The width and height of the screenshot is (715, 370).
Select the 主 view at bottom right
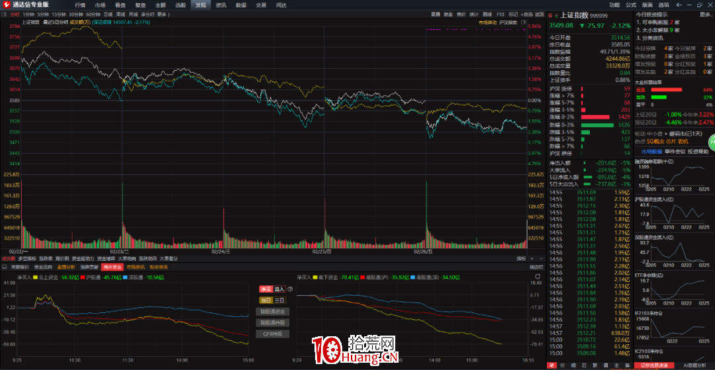[x=616, y=365]
